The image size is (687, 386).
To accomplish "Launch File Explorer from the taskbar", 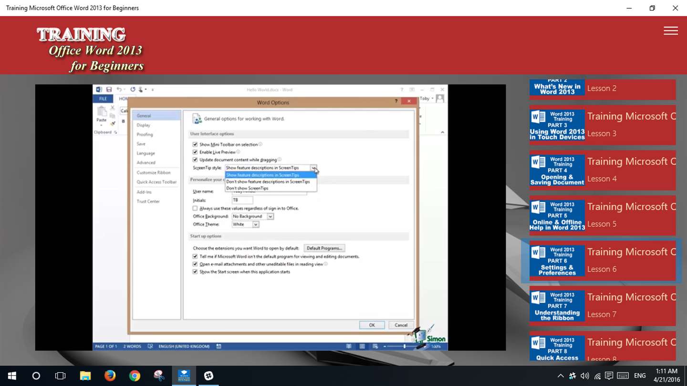I will click(x=85, y=376).
